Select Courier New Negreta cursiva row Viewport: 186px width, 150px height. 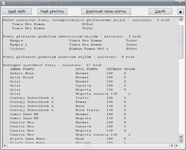(x=70, y=134)
